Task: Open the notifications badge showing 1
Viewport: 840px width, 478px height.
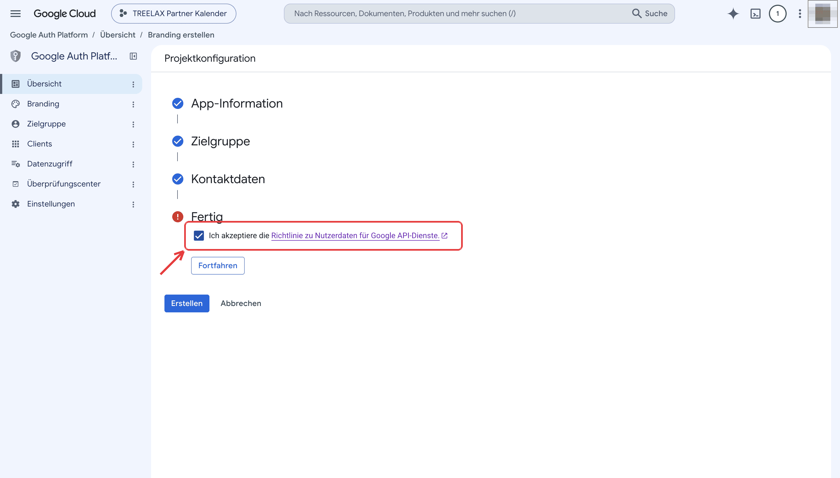Action: click(x=778, y=13)
